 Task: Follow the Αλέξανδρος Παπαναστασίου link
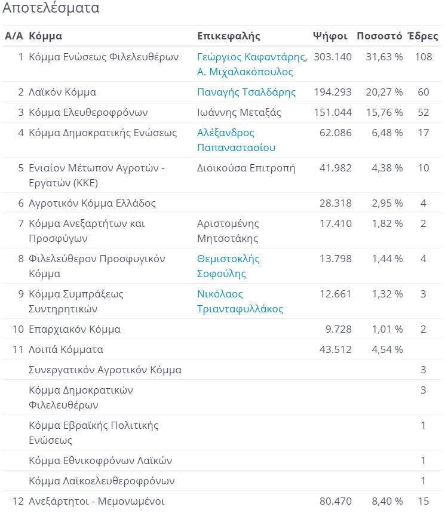[x=236, y=140]
